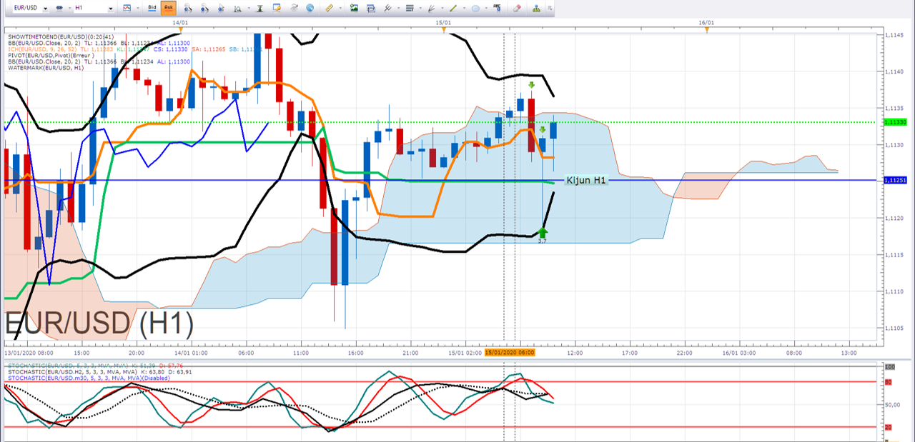
Task: Expand the trend line dropdown arrow
Action: pos(464,8)
